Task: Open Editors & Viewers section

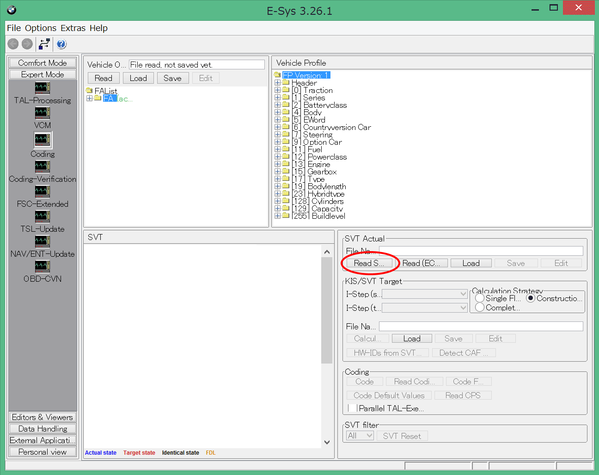Action: (x=43, y=417)
